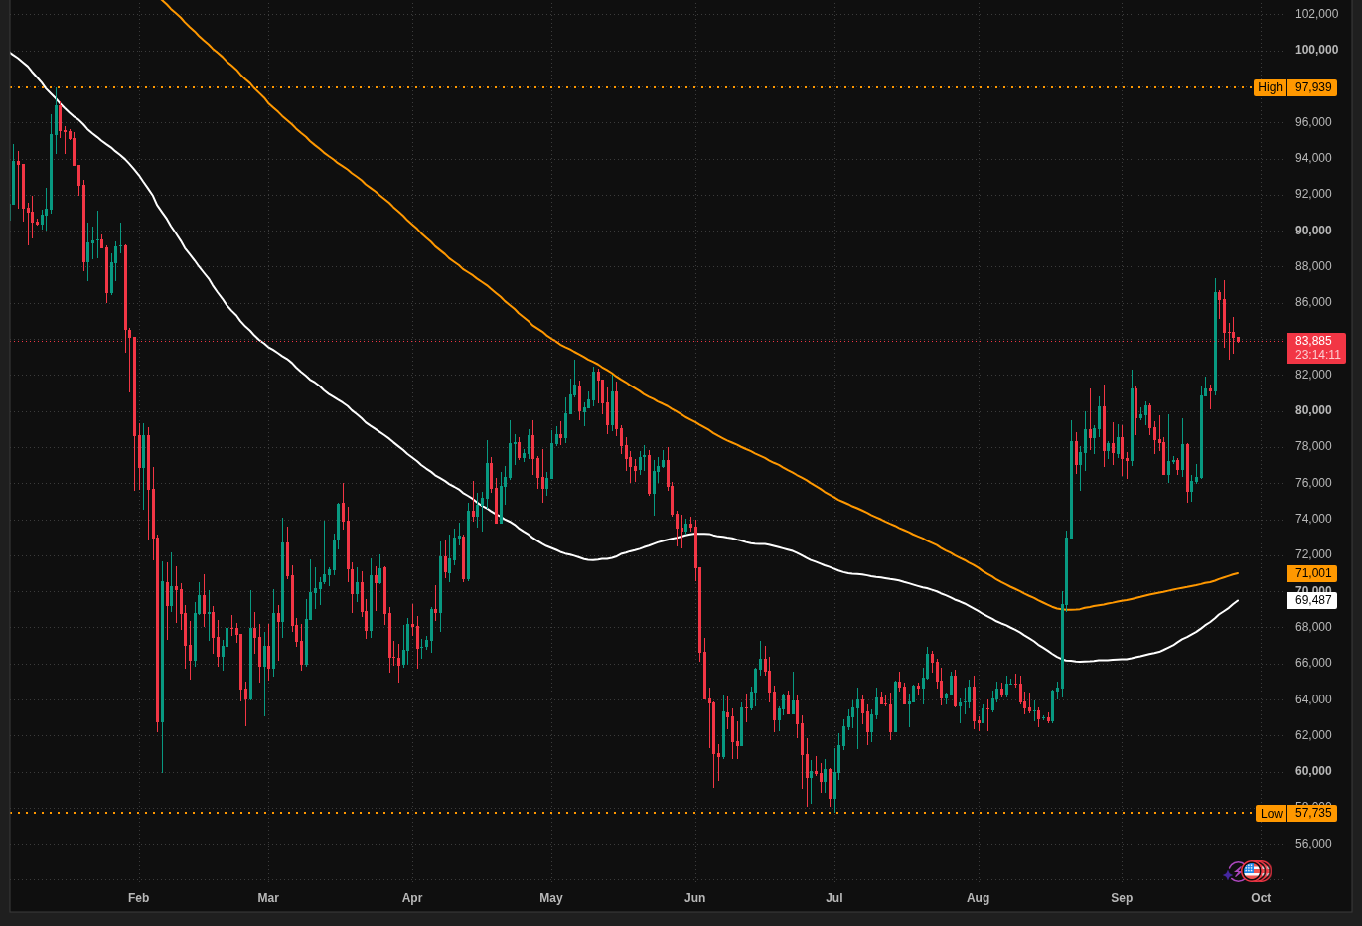Viewport: 1362px width, 926px height.
Task: Click the 68,000 price axis label
Action: (x=1313, y=627)
